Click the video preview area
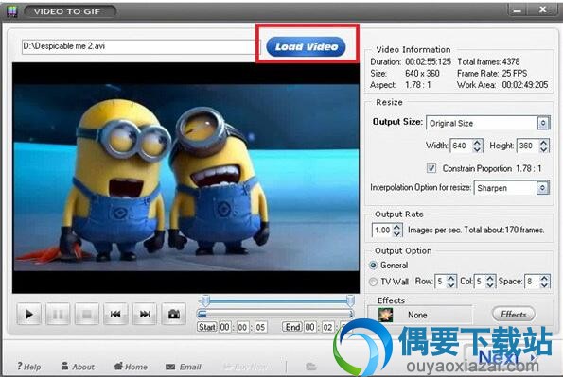This screenshot has height=377, width=563. (x=186, y=178)
